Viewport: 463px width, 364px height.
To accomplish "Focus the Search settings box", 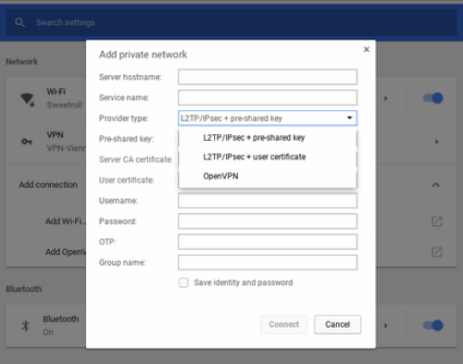I will coord(231,22).
